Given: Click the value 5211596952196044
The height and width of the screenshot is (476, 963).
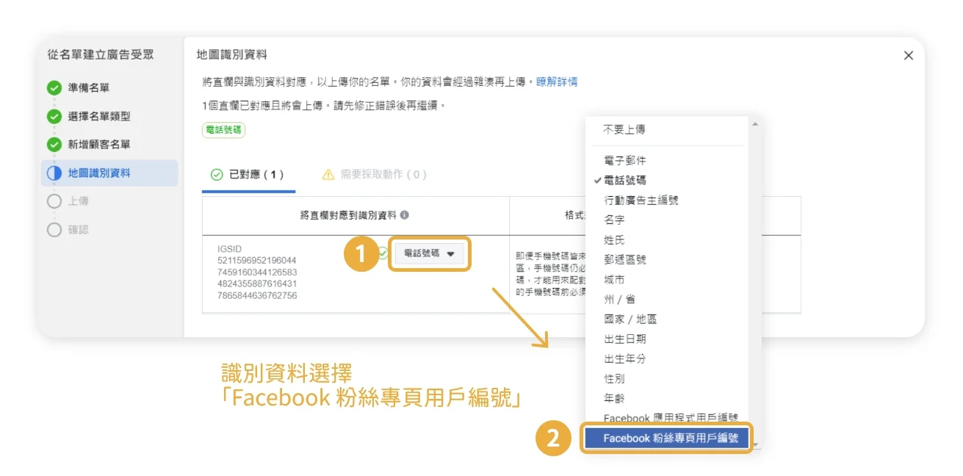Looking at the screenshot, I should [257, 261].
